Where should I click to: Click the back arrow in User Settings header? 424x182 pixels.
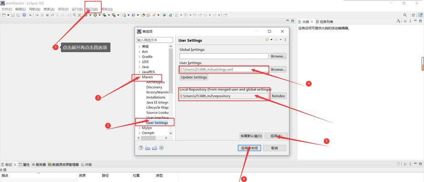267,40
